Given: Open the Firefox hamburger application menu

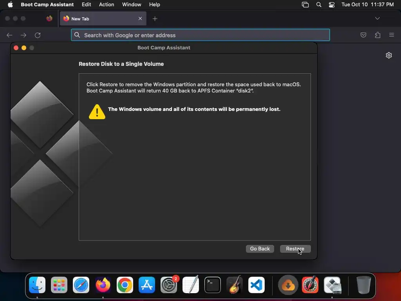Looking at the screenshot, I should [x=392, y=35].
